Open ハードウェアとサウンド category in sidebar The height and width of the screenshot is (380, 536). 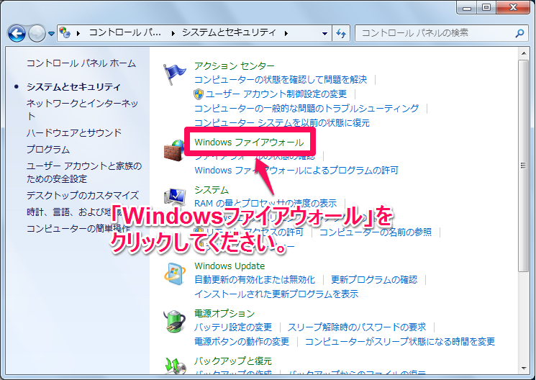pyautogui.click(x=74, y=132)
